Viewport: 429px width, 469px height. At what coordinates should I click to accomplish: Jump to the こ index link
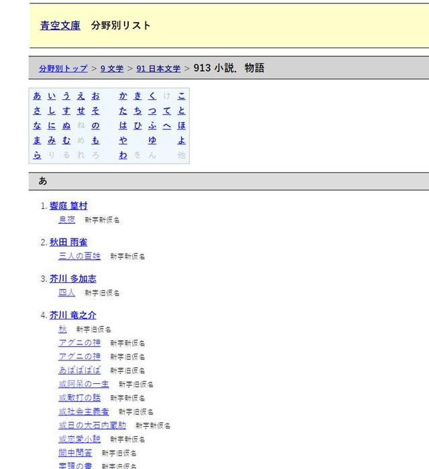(x=182, y=96)
